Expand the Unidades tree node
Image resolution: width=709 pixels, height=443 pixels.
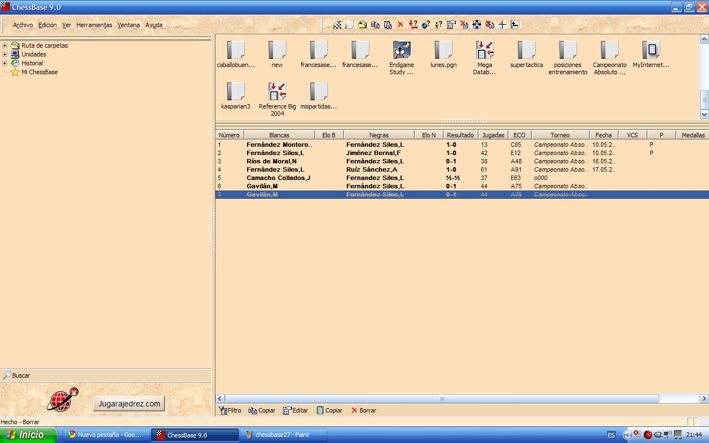click(x=4, y=54)
